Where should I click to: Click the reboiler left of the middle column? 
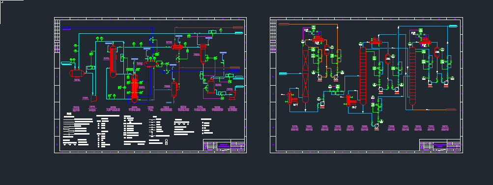point(348,100)
